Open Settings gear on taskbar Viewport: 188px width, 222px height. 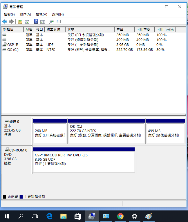134,216
